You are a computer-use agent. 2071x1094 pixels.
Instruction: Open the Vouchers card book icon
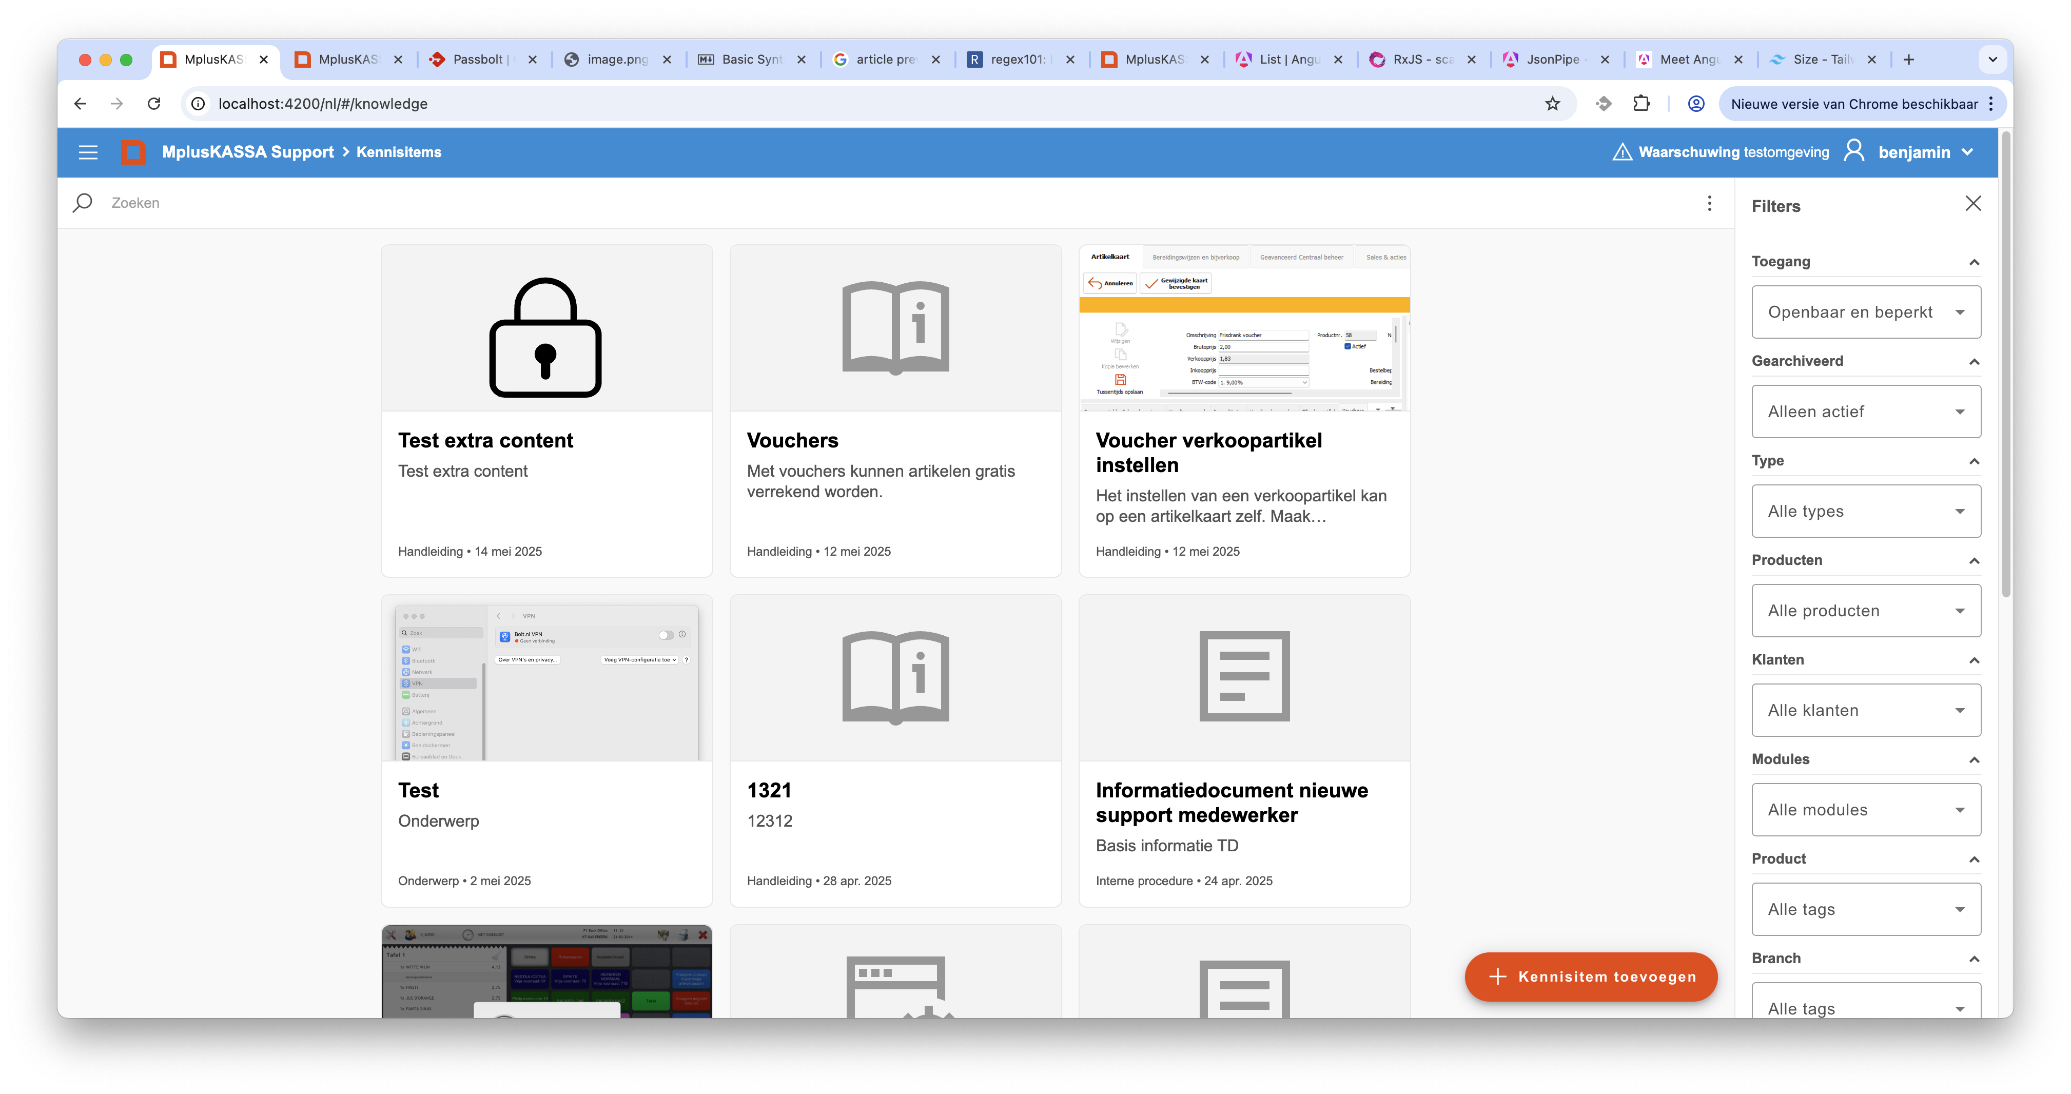pos(895,328)
